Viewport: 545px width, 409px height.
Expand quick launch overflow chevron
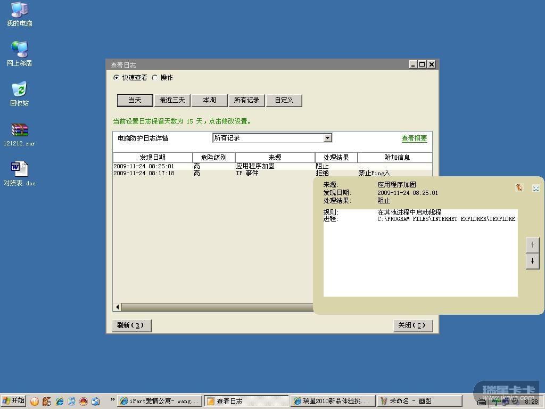tap(112, 399)
